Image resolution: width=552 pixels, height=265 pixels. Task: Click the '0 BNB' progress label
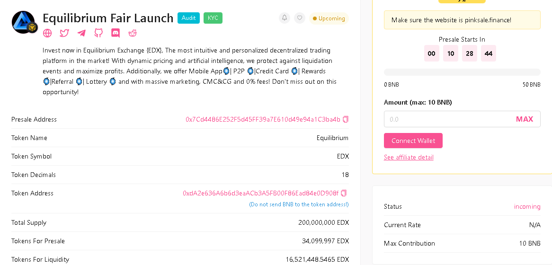coord(392,85)
